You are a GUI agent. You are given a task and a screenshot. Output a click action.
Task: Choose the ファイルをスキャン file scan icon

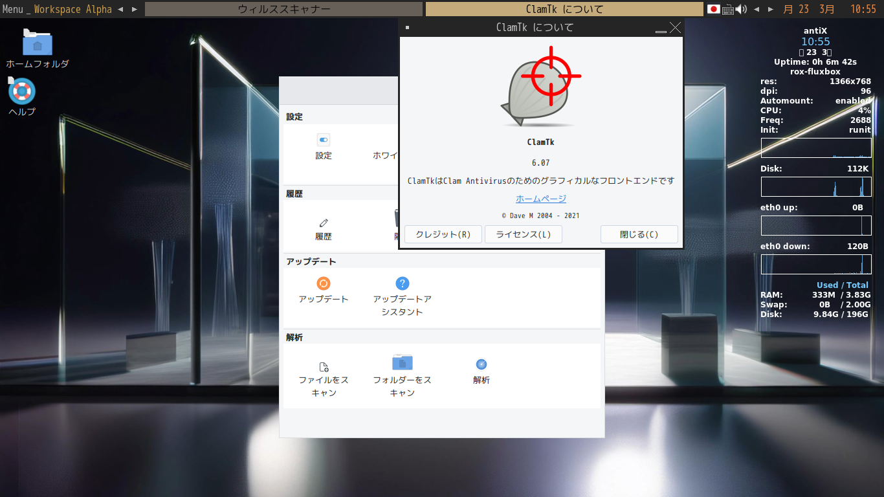[324, 366]
